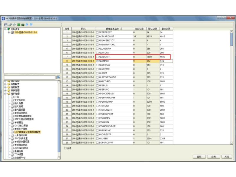Open the 激光器设置 tree item
The width and height of the screenshot is (236, 177).
[x=20, y=109]
